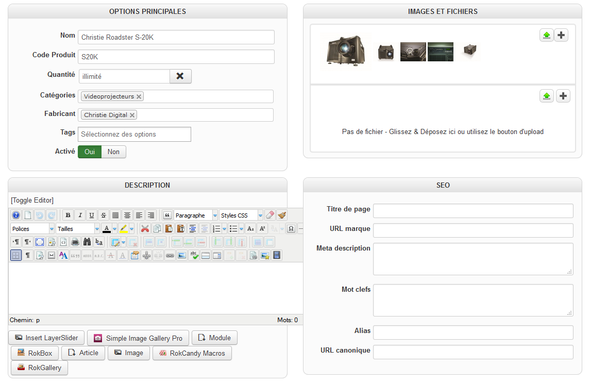This screenshot has height=383, width=590.
Task: Set Activé to Oui
Action: point(90,152)
